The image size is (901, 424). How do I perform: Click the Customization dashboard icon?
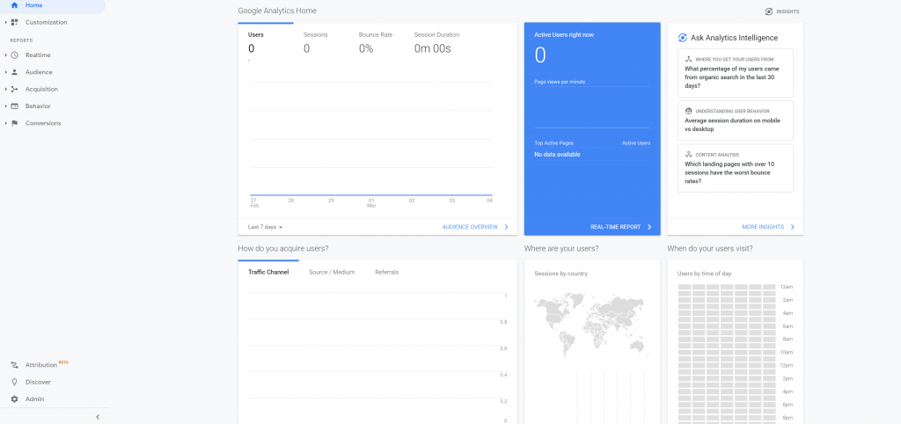tap(14, 22)
